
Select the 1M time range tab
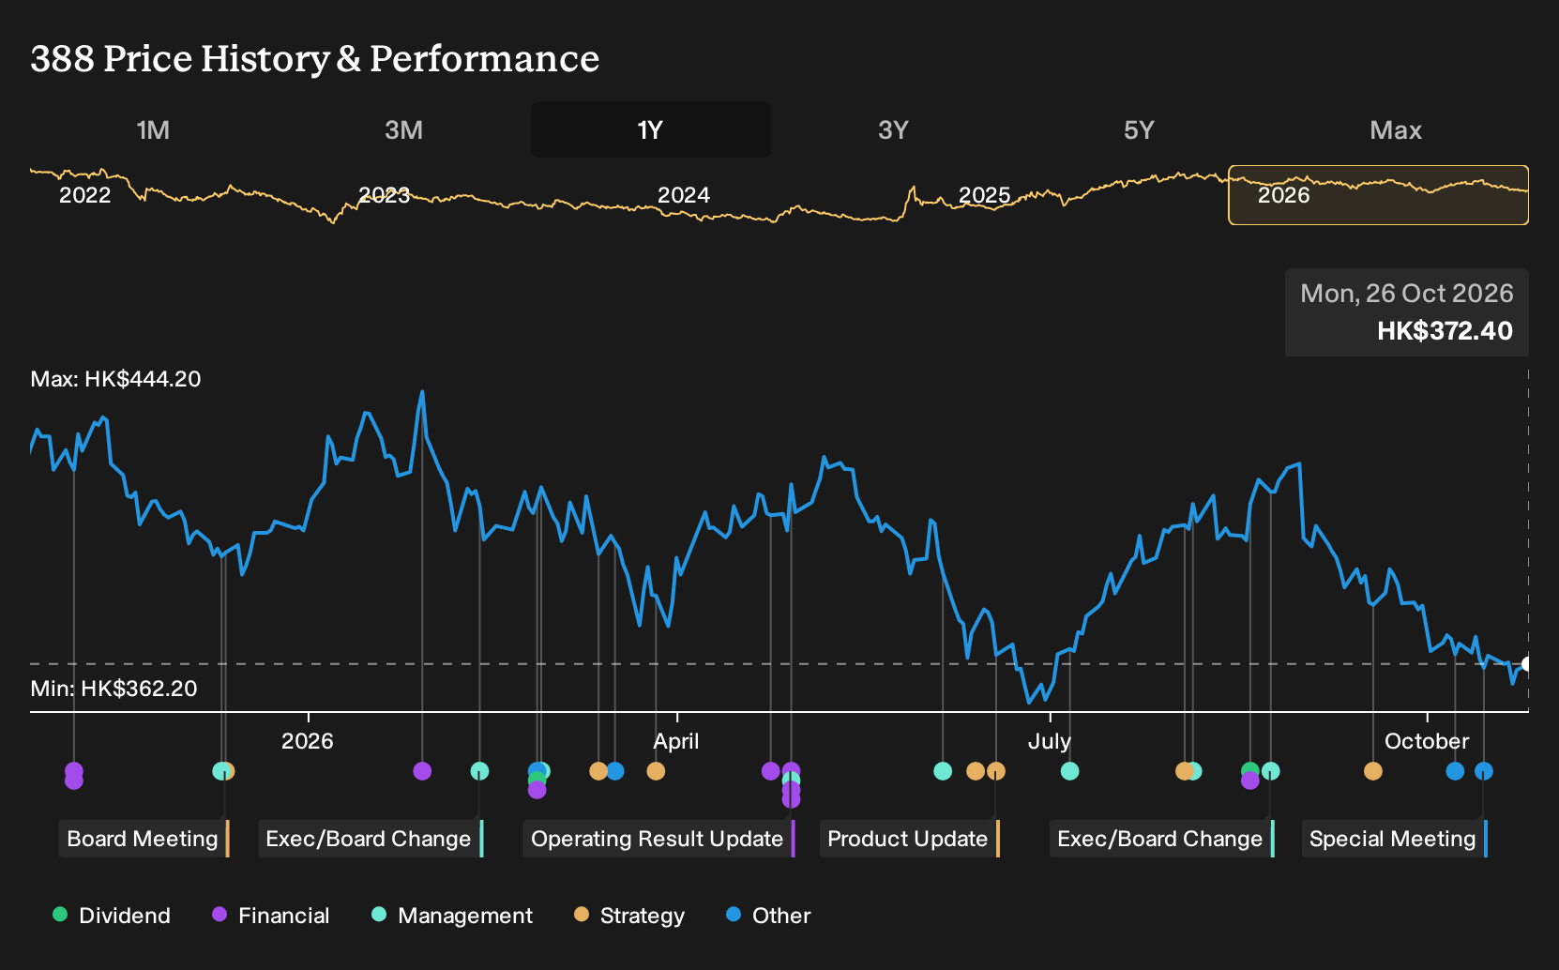153,130
